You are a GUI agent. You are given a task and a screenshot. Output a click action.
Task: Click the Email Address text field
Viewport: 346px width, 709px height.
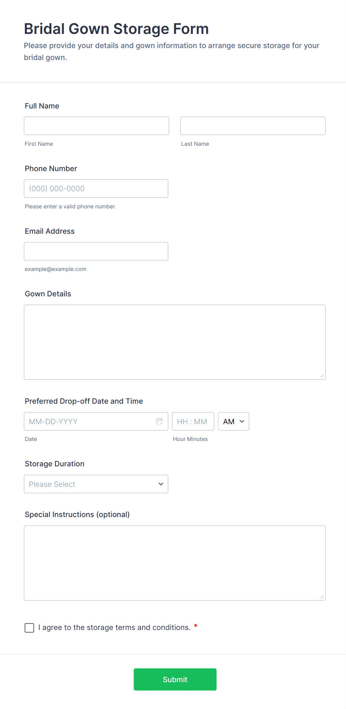click(x=96, y=251)
